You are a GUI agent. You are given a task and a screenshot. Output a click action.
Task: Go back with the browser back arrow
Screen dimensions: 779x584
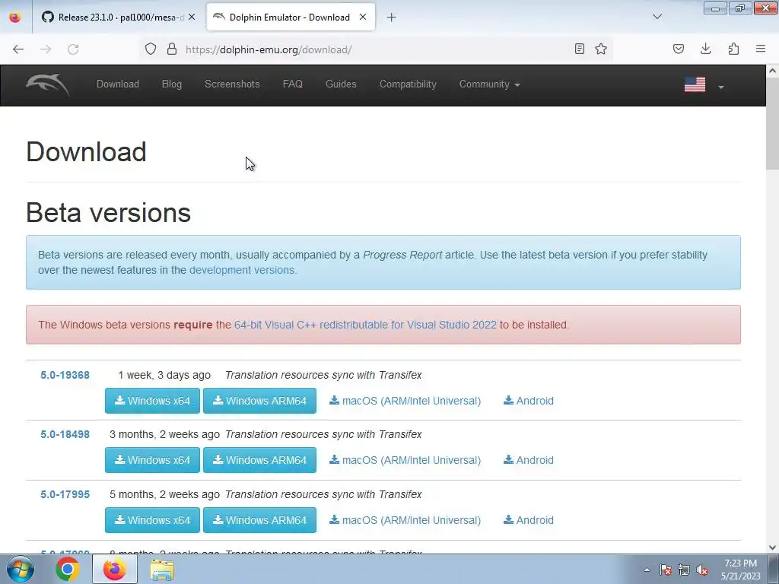(18, 49)
